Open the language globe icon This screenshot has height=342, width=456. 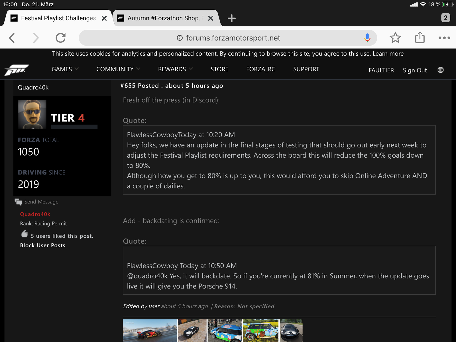click(441, 70)
